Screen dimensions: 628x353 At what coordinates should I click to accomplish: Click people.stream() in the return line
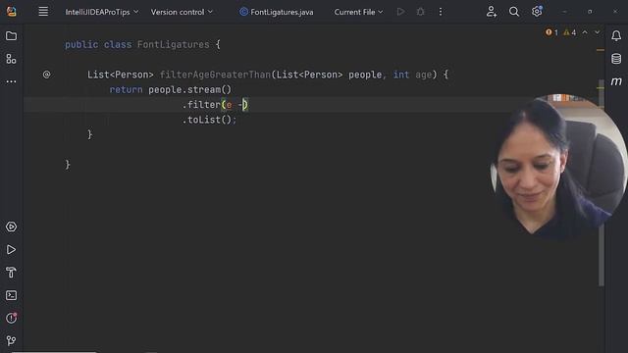pyautogui.click(x=189, y=89)
